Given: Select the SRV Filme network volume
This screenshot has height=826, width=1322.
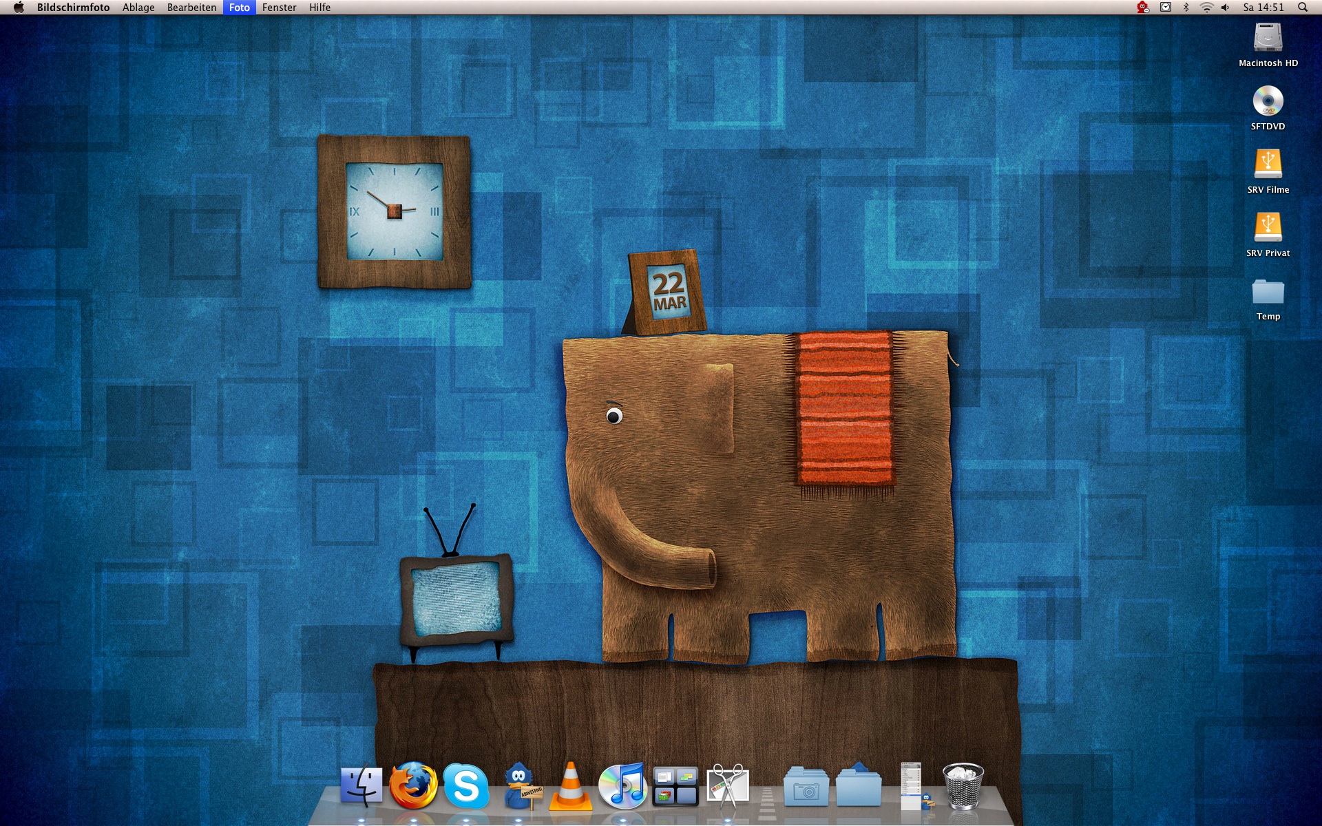Looking at the screenshot, I should click(x=1268, y=165).
